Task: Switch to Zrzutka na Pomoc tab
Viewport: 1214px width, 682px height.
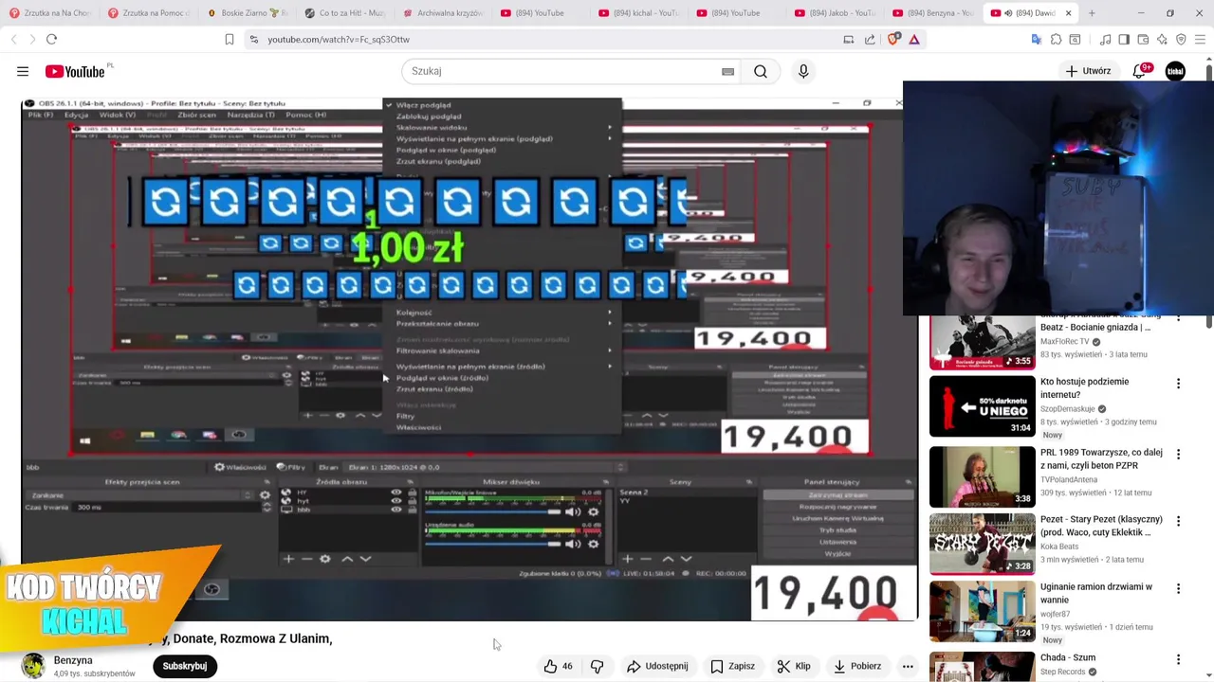Action: (149, 13)
